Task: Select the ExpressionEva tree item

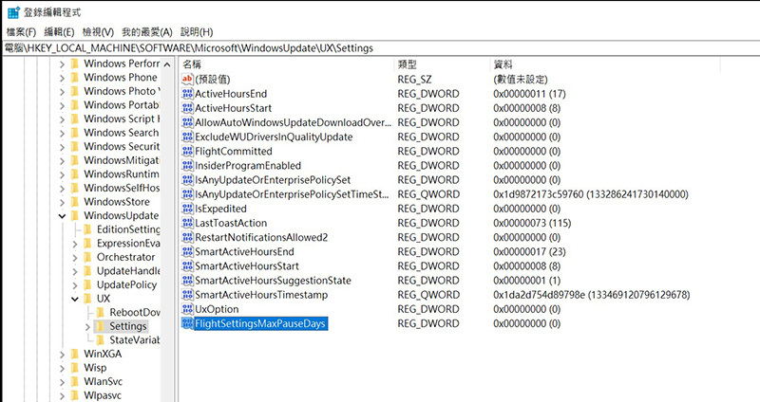Action: point(128,243)
